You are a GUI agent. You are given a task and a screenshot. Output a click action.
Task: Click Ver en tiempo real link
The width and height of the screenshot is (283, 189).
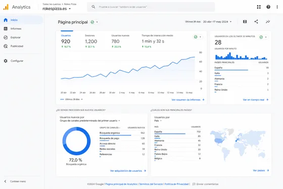(254, 100)
